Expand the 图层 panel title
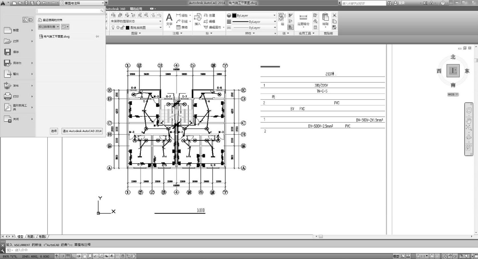 point(136,33)
